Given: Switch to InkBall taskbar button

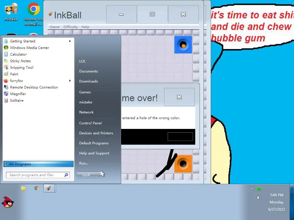Looking at the screenshot, I should pyautogui.click(x=49, y=188).
